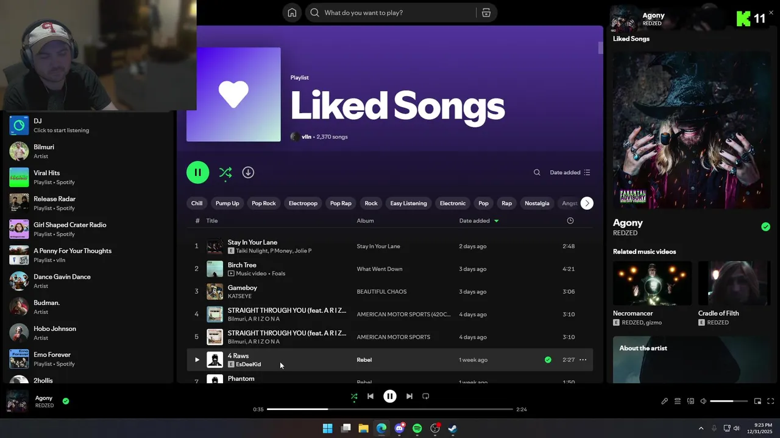Open the Browse icon in search bar
Viewport: 780px width, 438px height.
point(486,13)
